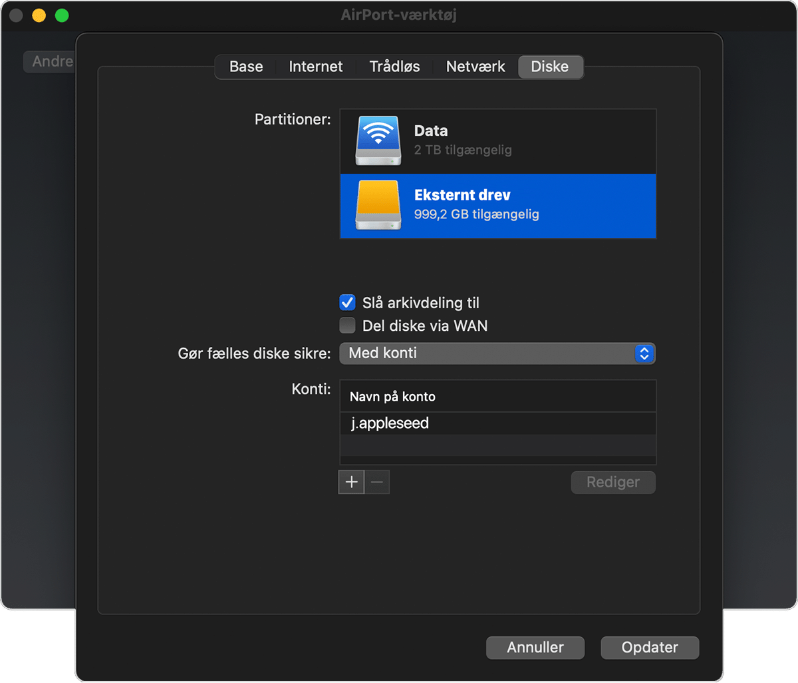Screen dimensions: 798x683
Task: Click the Data Wi-Fi disk icon
Action: coord(378,140)
